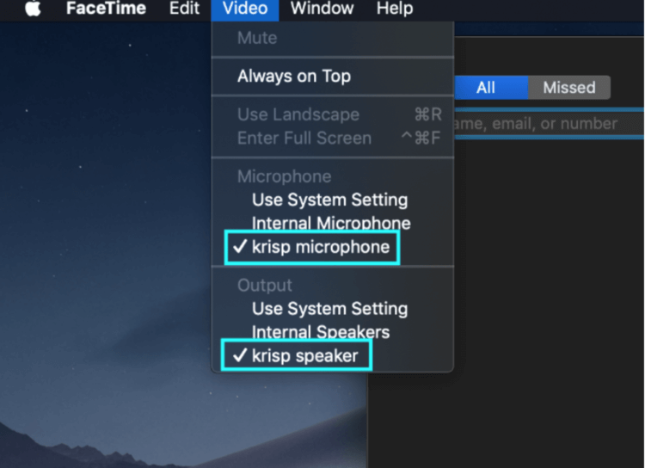645x468 pixels.
Task: Click the name, email, or number field
Action: tap(550, 124)
